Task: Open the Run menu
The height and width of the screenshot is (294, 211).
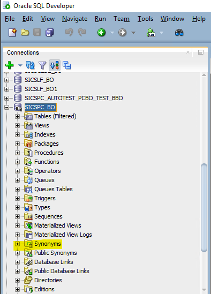Action: pos(100,19)
